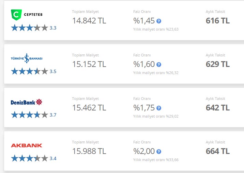Image resolution: width=244 pixels, height=173 pixels.
Task: Click the 15.988 TL Akbank total cost
Action: [89, 151]
